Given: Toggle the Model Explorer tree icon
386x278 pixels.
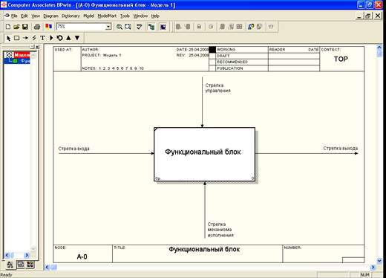Looking at the screenshot, I should [151, 27].
